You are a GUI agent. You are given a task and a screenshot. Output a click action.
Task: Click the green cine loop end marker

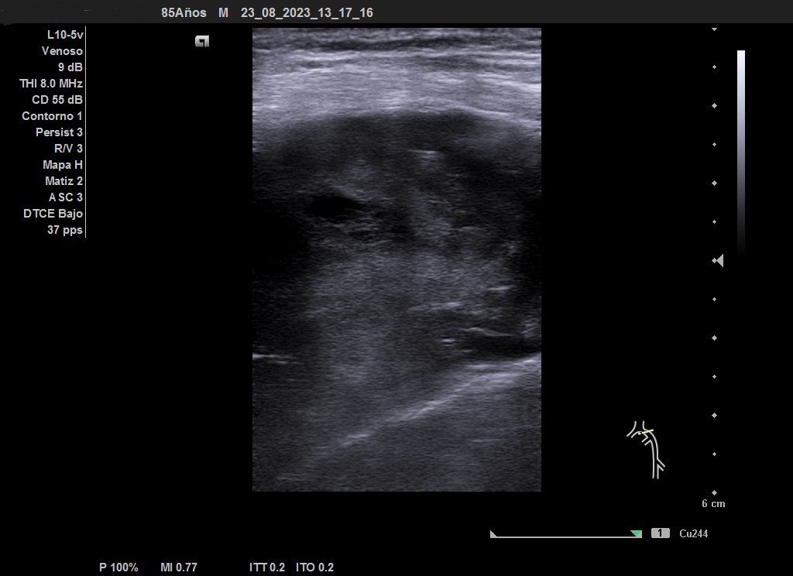[x=637, y=533]
